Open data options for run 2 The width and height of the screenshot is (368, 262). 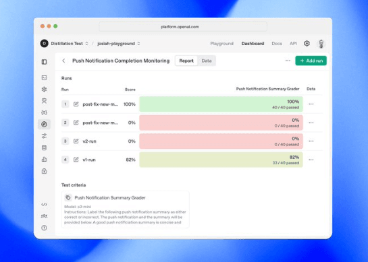pos(311,123)
